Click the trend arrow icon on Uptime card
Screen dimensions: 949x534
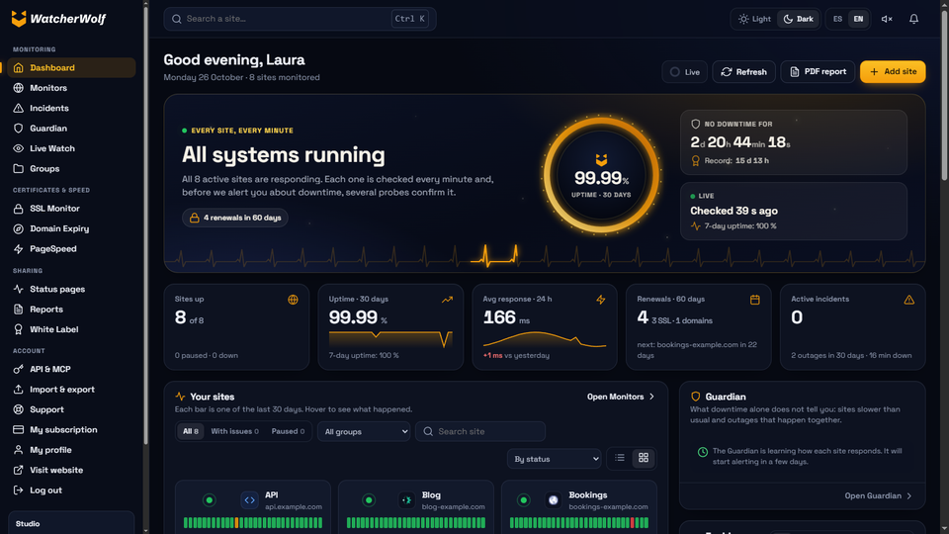(x=447, y=300)
